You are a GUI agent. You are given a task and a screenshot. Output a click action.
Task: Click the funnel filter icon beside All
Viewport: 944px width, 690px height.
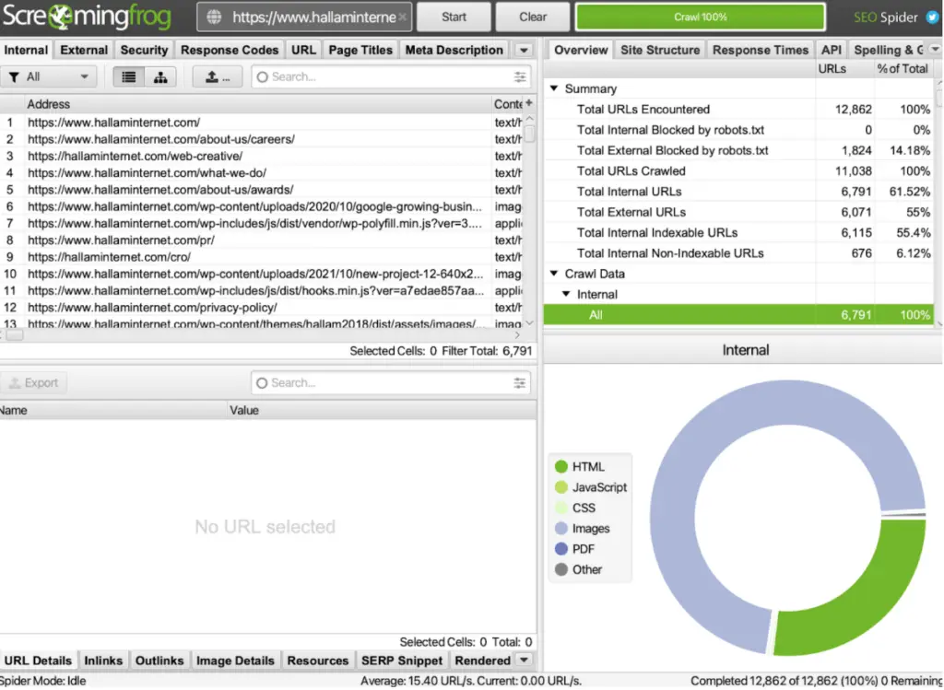pos(14,77)
